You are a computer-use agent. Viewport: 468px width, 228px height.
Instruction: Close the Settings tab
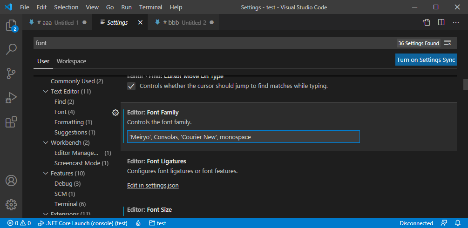140,22
